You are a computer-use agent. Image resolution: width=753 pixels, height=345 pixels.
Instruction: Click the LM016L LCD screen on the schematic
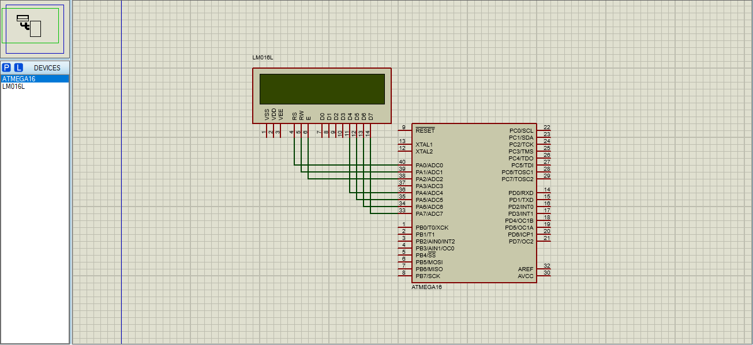(322, 89)
